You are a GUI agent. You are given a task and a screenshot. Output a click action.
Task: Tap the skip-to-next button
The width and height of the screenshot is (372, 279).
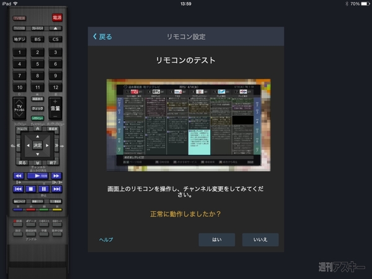(x=56, y=189)
